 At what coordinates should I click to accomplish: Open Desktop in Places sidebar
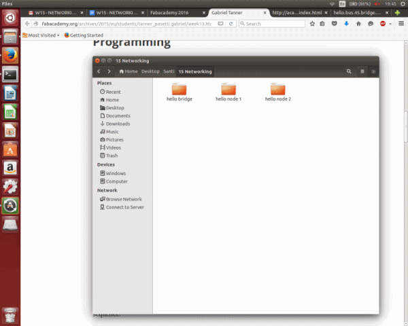112,107
